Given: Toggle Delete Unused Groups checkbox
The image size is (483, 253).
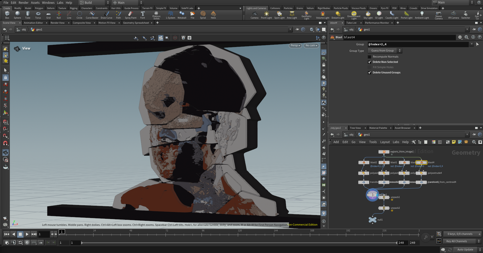Looking at the screenshot, I should (370, 73).
